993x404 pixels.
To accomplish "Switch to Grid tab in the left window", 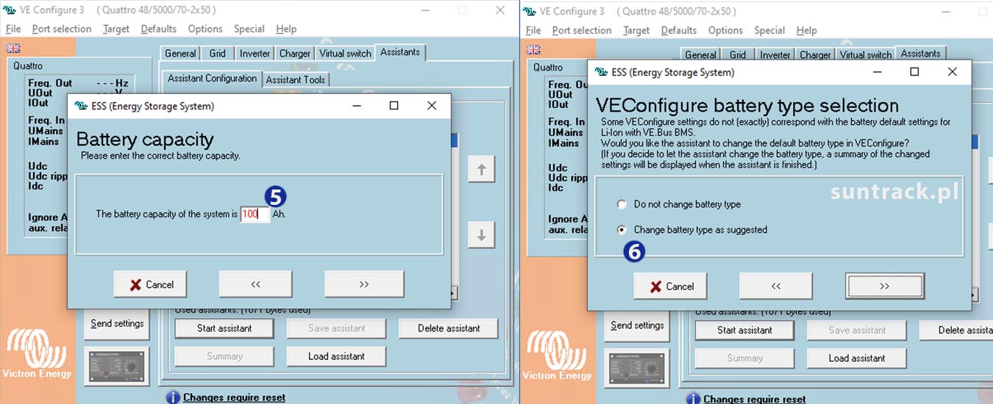I will (x=218, y=53).
